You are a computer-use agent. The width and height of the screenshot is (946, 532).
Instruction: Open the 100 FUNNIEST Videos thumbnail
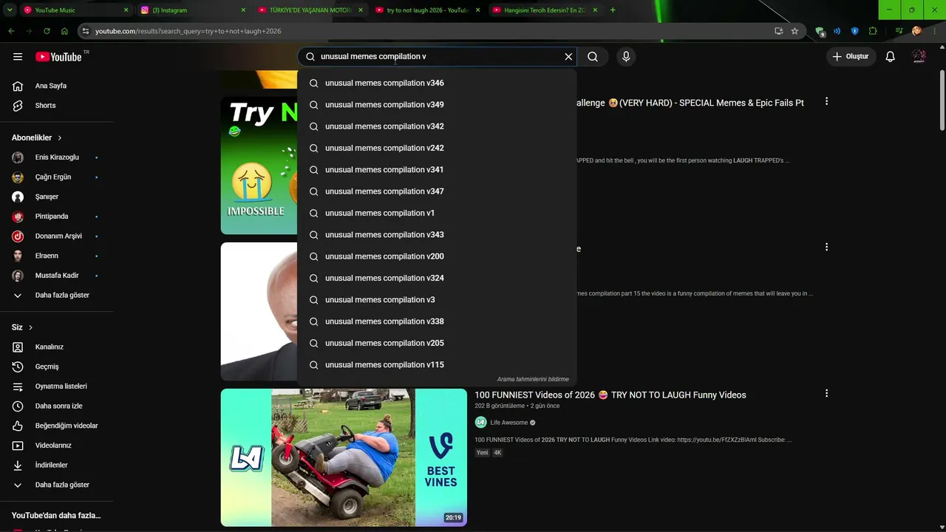(344, 457)
